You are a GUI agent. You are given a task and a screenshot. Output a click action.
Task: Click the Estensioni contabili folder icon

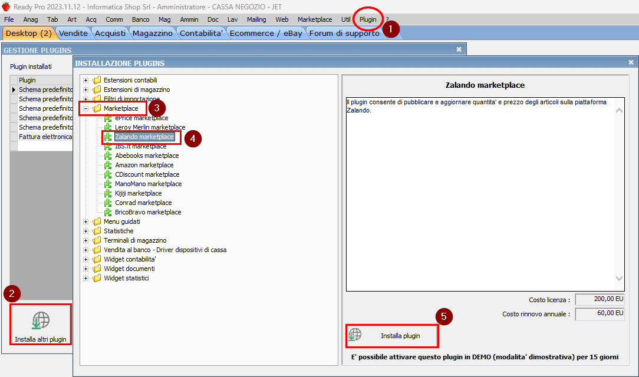97,80
